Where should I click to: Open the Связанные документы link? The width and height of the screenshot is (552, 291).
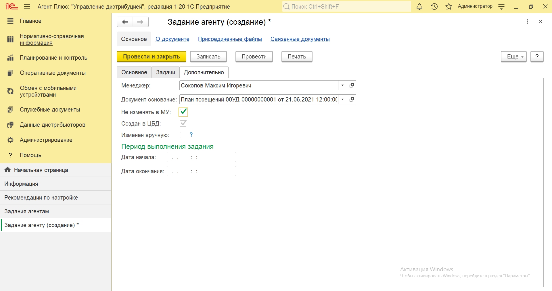point(300,39)
